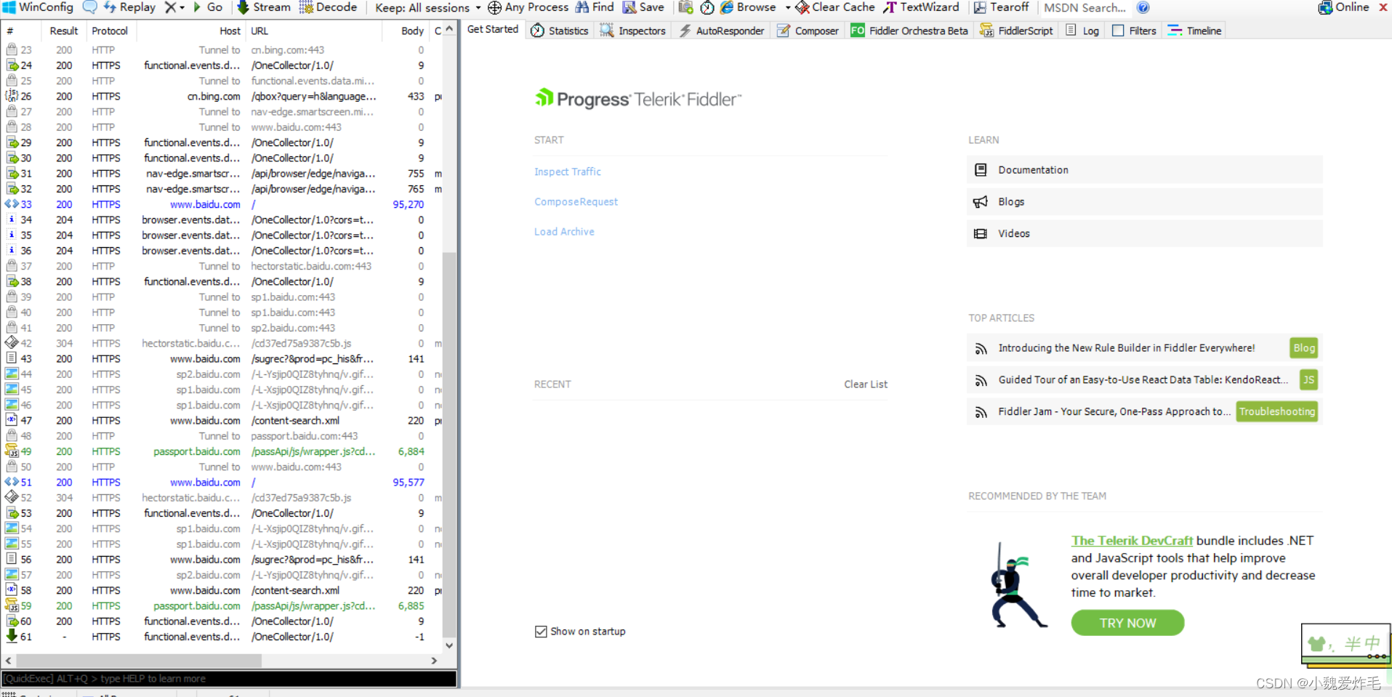Click the Go resume button
The height and width of the screenshot is (697, 1392).
click(x=208, y=7)
